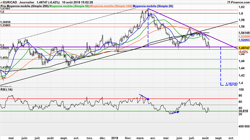Click the 2018 marker on time axis

(x=115, y=138)
